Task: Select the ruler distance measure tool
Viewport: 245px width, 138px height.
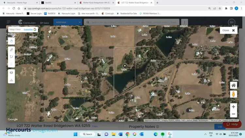Action: click(11, 50)
